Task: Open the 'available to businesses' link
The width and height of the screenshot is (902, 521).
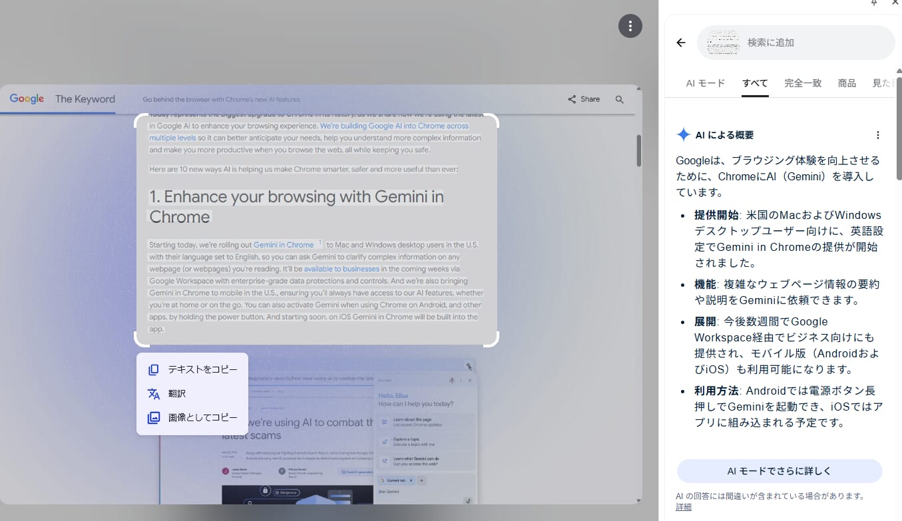Action: coord(341,269)
